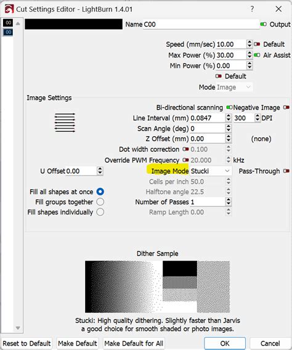Click the U Offset spinner arrows
The width and height of the screenshot is (292, 350).
[100, 171]
